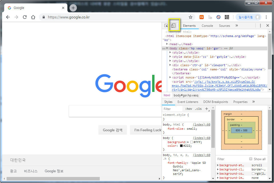The image size is (274, 183).
Task: Open the DOM Breakpoints tab
Action: point(216,102)
